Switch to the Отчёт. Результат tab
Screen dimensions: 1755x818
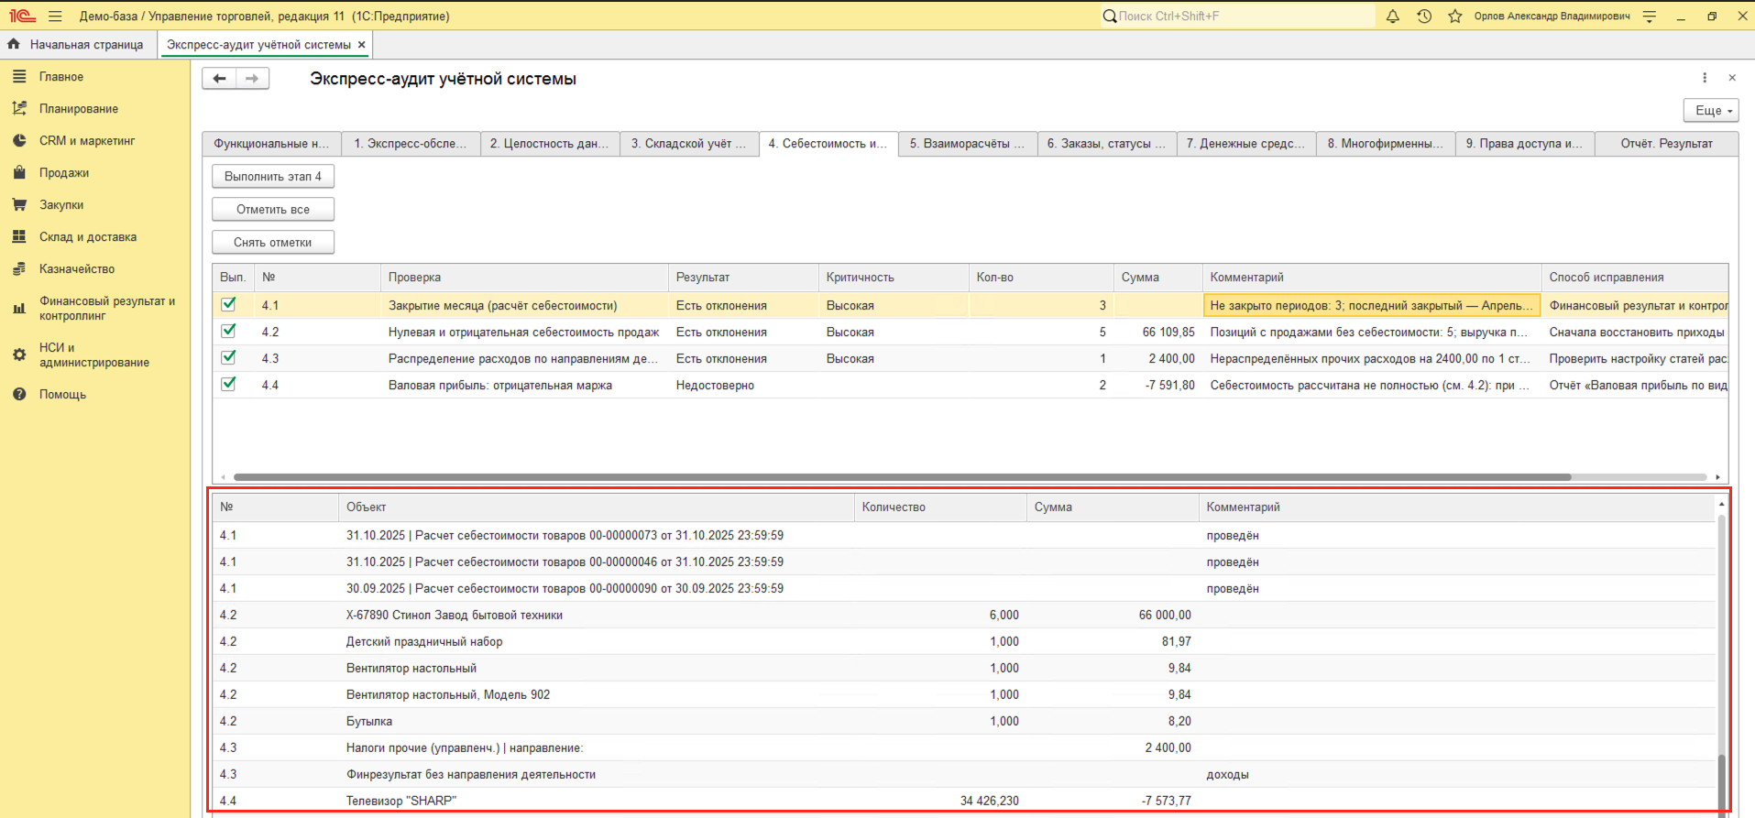(1667, 144)
